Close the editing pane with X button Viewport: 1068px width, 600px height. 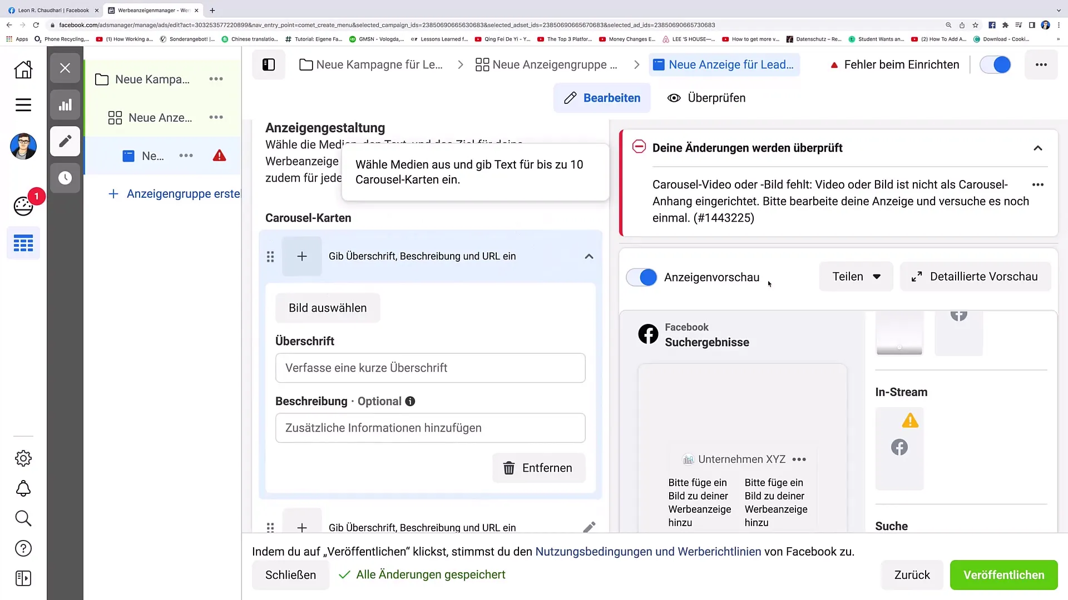(x=65, y=68)
